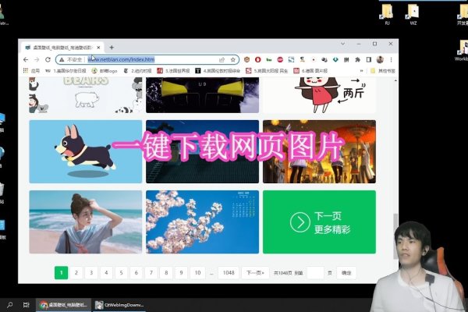The width and height of the screenshot is (468, 312).
Task: Go to page 7 in pagination
Action: pos(151,272)
